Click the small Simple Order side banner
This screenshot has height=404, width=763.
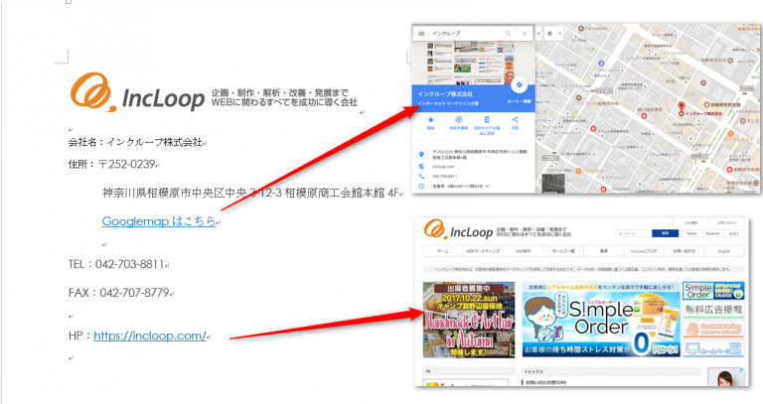point(713,291)
